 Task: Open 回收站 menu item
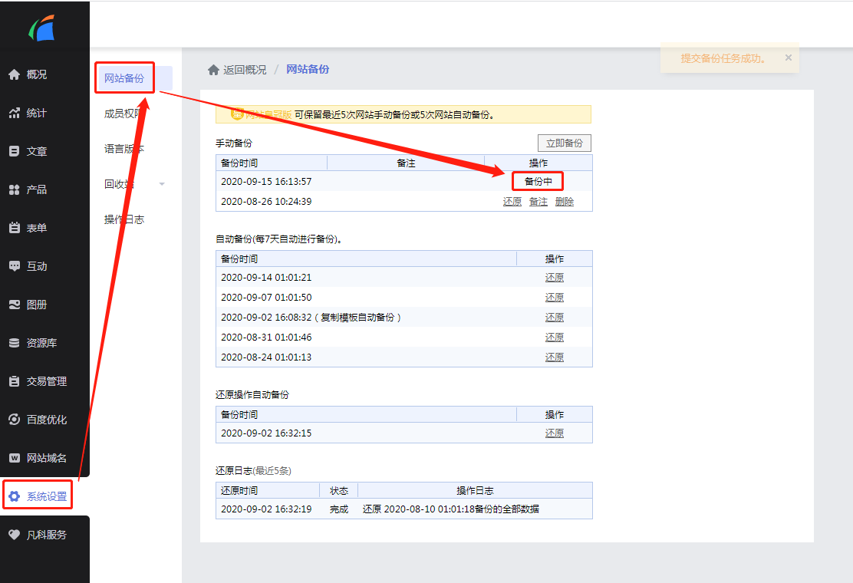coord(119,184)
